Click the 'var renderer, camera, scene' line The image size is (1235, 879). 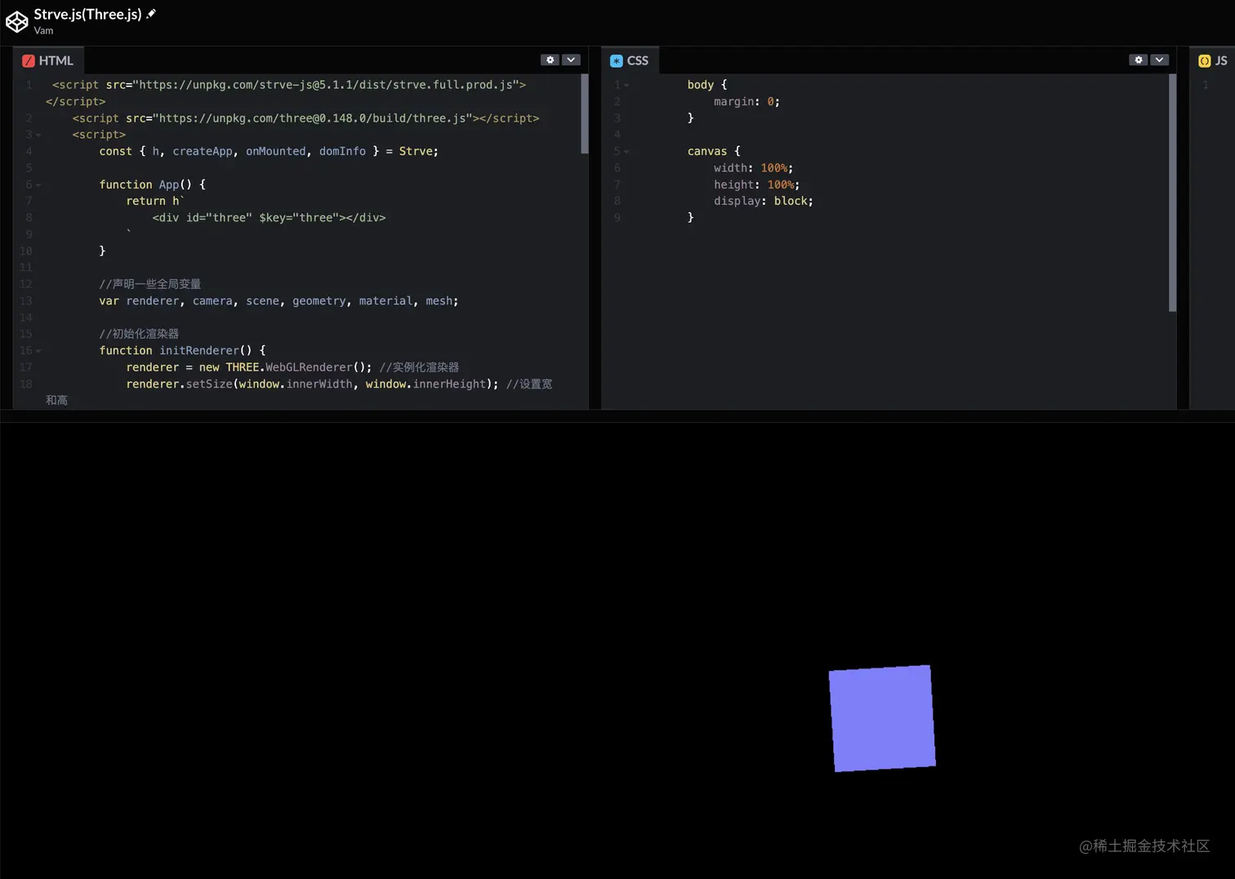pos(279,300)
